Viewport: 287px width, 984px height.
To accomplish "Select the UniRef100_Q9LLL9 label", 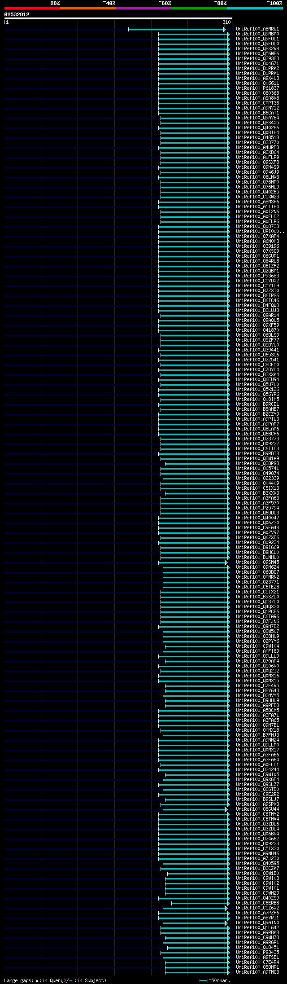I will 257,656.
